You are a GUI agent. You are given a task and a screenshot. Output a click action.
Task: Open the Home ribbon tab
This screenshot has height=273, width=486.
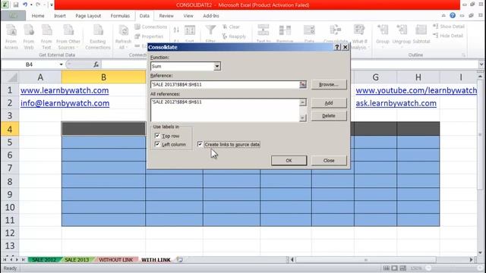(38, 16)
